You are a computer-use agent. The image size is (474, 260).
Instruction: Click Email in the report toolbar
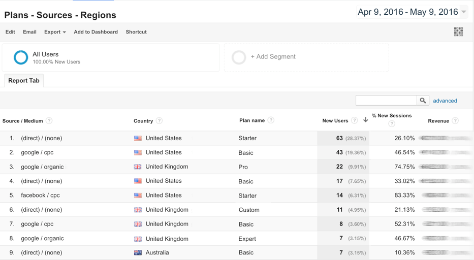(x=29, y=32)
